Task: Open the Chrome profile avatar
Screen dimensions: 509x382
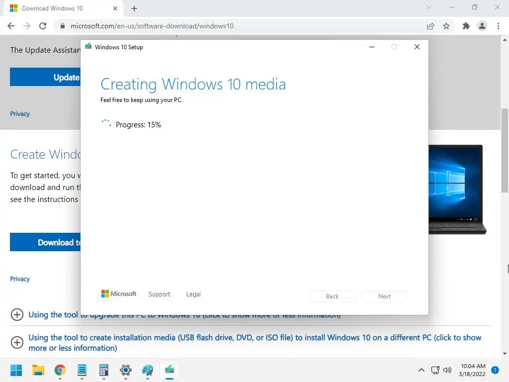Action: (482, 26)
